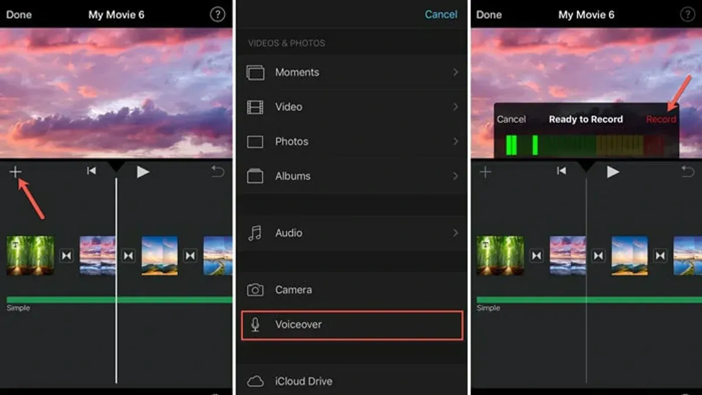Screen dimensions: 702x395
Task: Tap Cancel in the Ready to Record panel
Action: pyautogui.click(x=511, y=119)
